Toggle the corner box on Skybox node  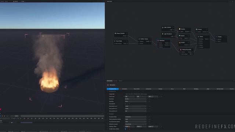pyautogui.click(x=188, y=36)
